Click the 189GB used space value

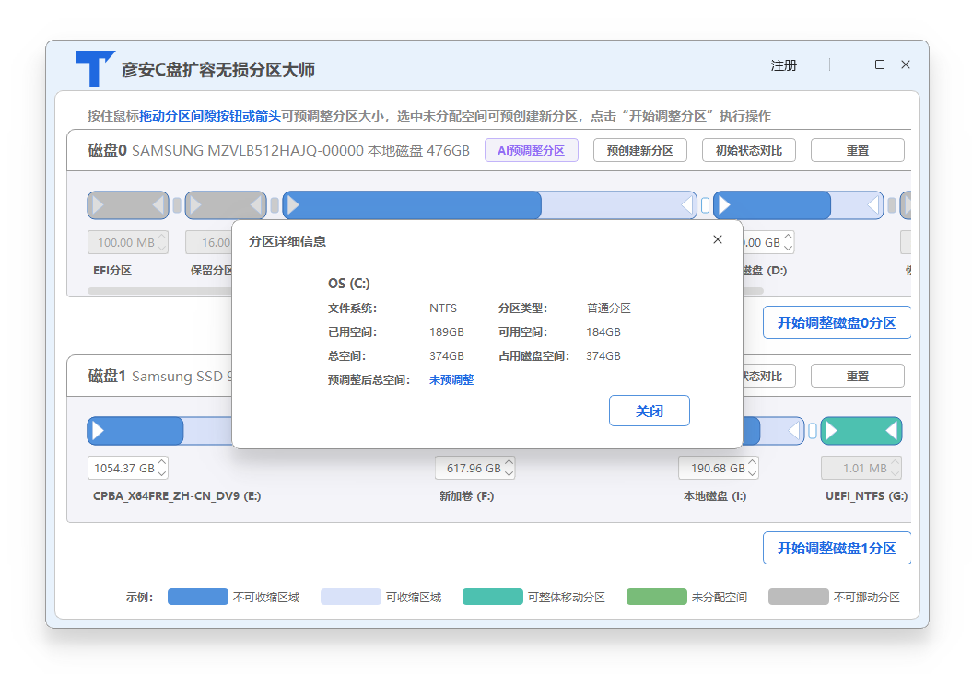(x=446, y=332)
